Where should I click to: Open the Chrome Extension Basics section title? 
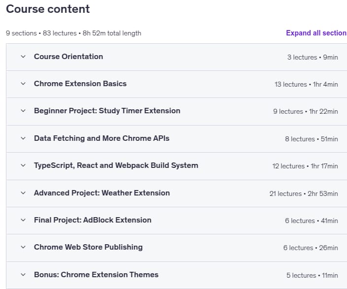80,84
